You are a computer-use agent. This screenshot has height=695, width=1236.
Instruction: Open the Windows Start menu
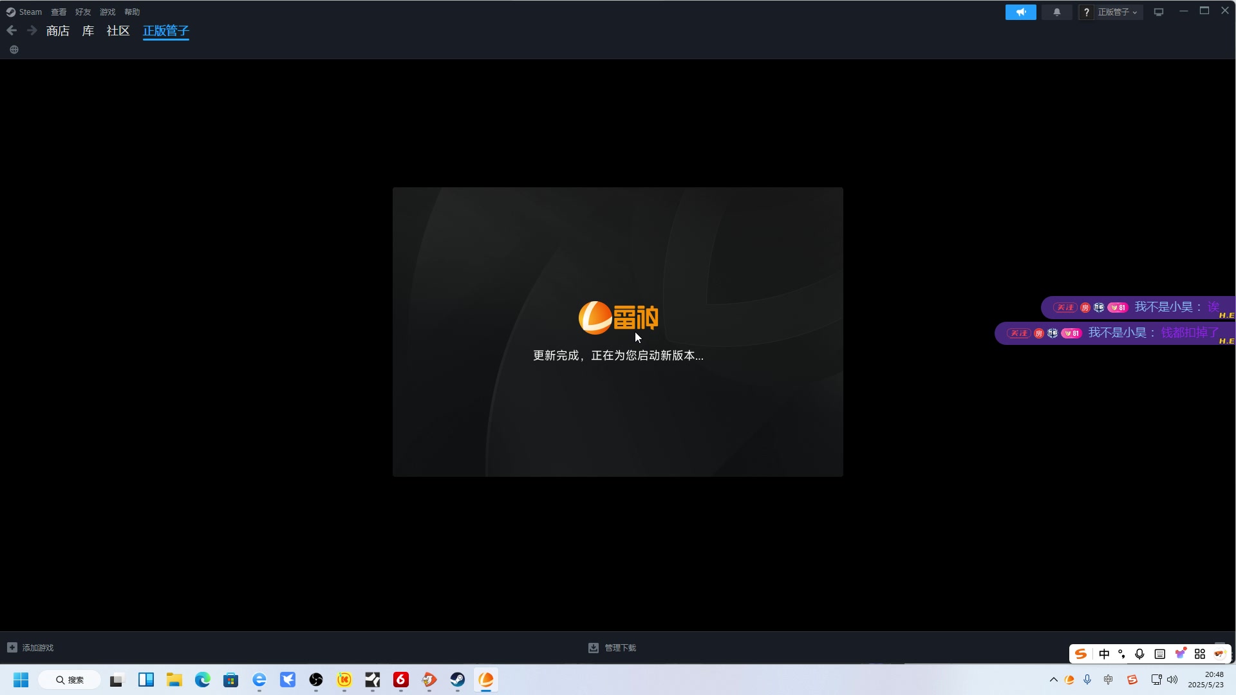point(21,680)
